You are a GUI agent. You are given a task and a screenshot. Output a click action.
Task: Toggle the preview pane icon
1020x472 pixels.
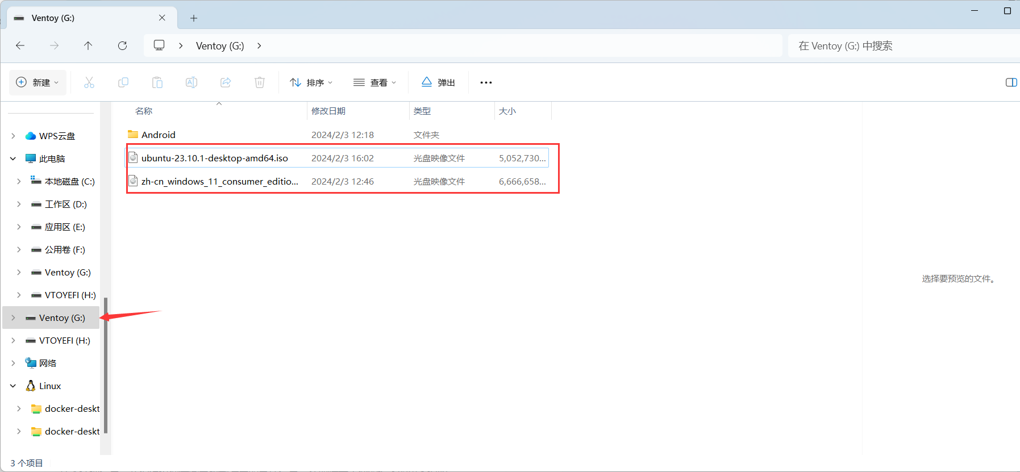(x=1011, y=82)
